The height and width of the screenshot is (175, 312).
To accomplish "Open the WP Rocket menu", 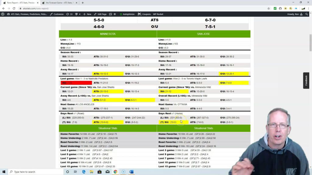I will 158,14.
